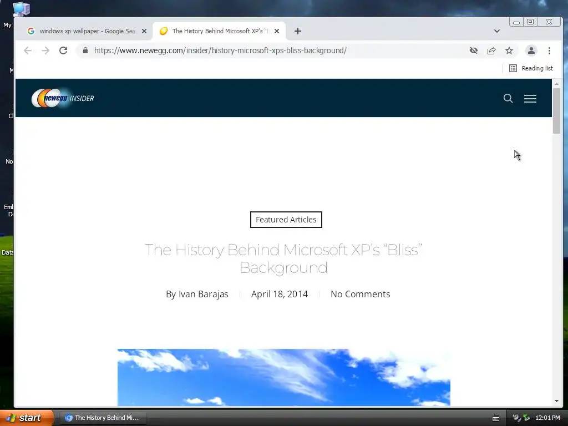
Task: Click the keyboard icon in system tray
Action: coord(496,418)
